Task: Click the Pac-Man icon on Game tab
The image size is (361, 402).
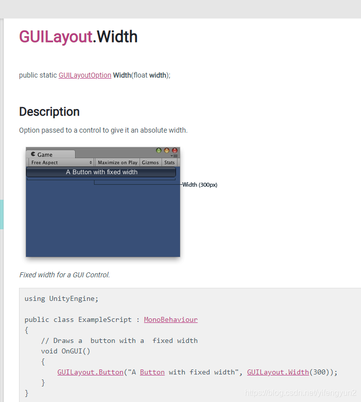Action: 33,154
